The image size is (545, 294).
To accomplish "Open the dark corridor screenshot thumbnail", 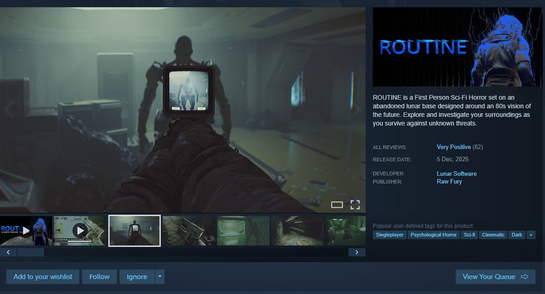I will pyautogui.click(x=298, y=231).
